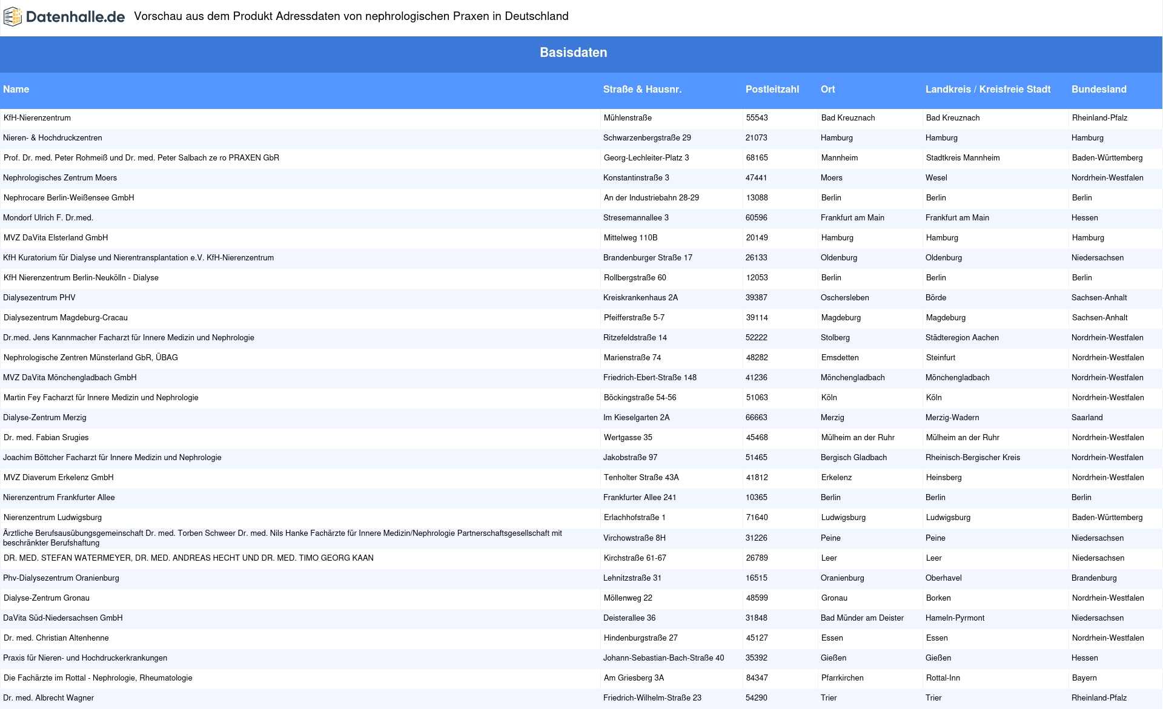Select Phv-Dialysezentrum Oranienburg
The width and height of the screenshot is (1163, 709).
pos(61,578)
